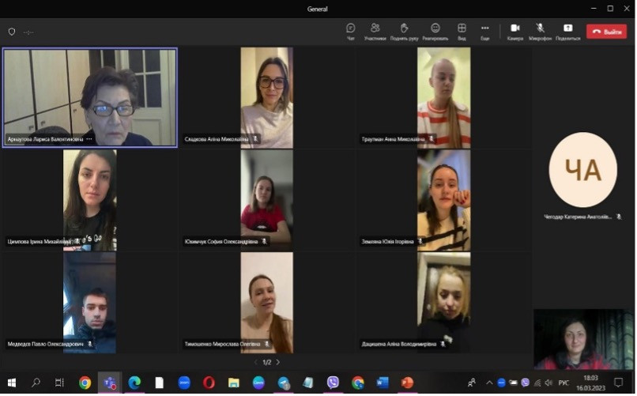Click name label Сладкова Аліна Миколаївна
This screenshot has width=637, height=396.
click(217, 139)
